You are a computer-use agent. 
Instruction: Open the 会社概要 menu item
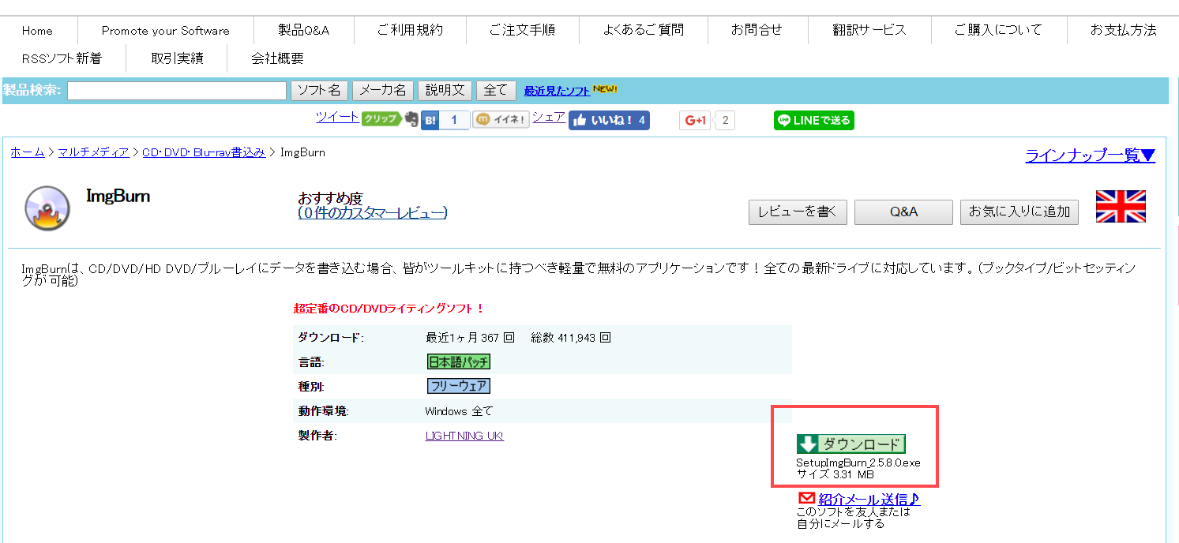pos(277,58)
